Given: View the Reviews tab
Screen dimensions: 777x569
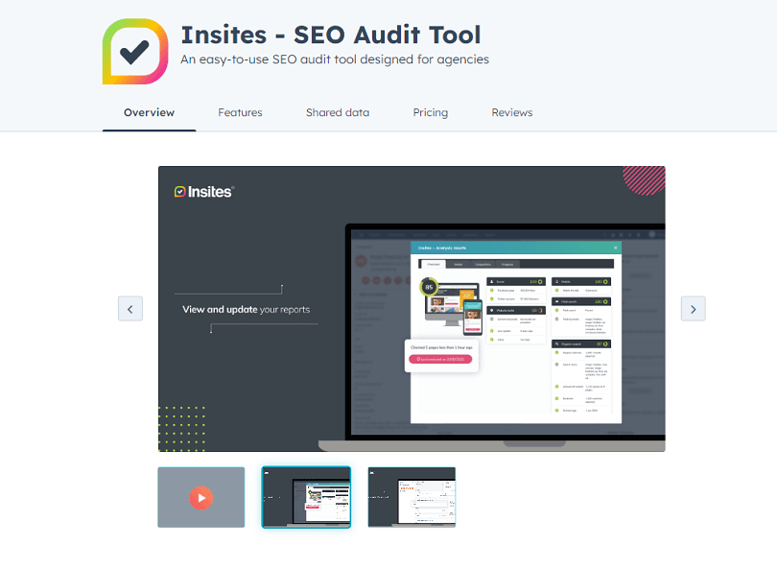Looking at the screenshot, I should click(512, 112).
